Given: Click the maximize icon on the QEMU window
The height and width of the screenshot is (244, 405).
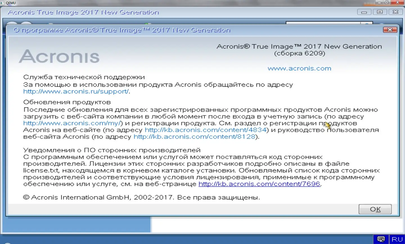Looking at the screenshot, I should pyautogui.click(x=387, y=3).
